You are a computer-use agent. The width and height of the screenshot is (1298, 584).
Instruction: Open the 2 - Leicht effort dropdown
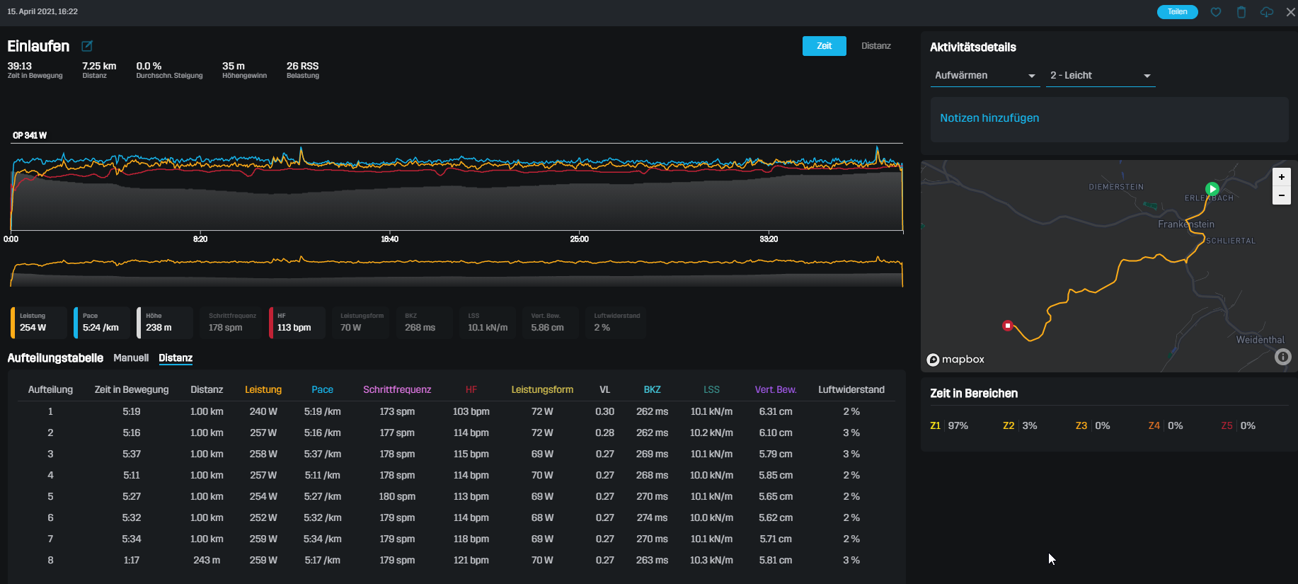(1100, 76)
